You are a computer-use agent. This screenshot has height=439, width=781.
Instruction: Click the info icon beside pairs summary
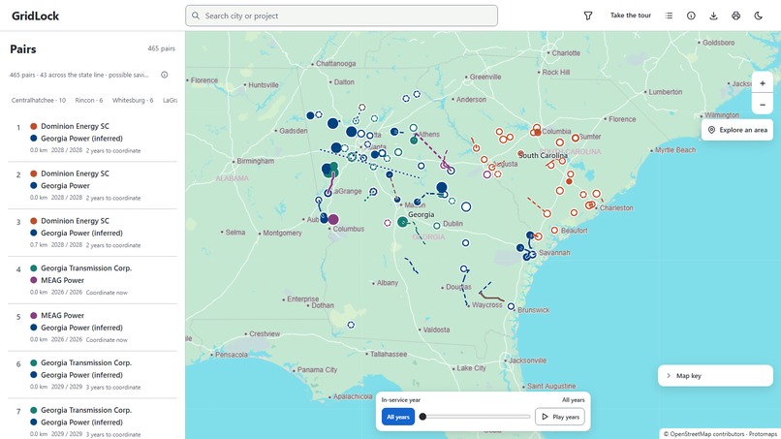(x=165, y=75)
